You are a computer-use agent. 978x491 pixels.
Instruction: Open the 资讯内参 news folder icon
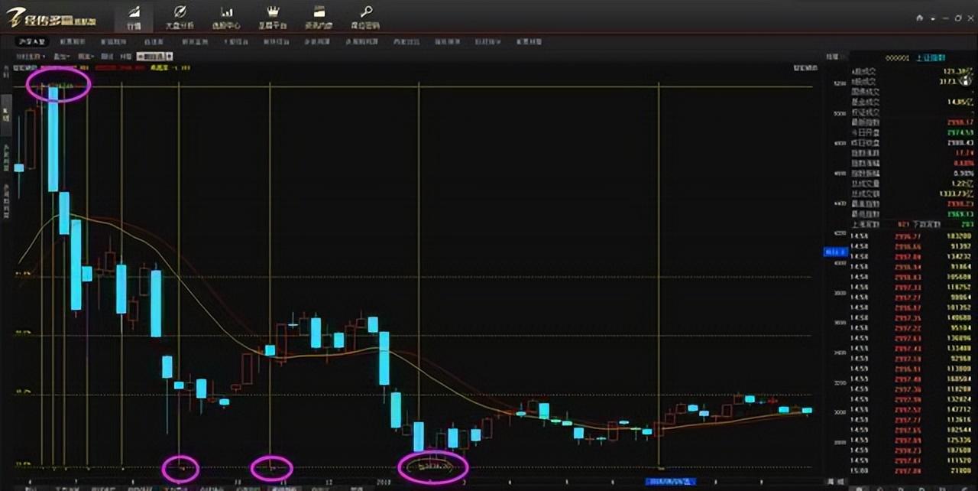[319, 16]
